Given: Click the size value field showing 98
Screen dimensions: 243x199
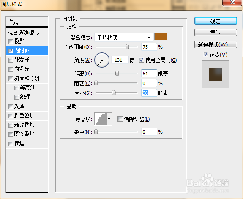Looking at the screenshot, I should [x=149, y=93].
